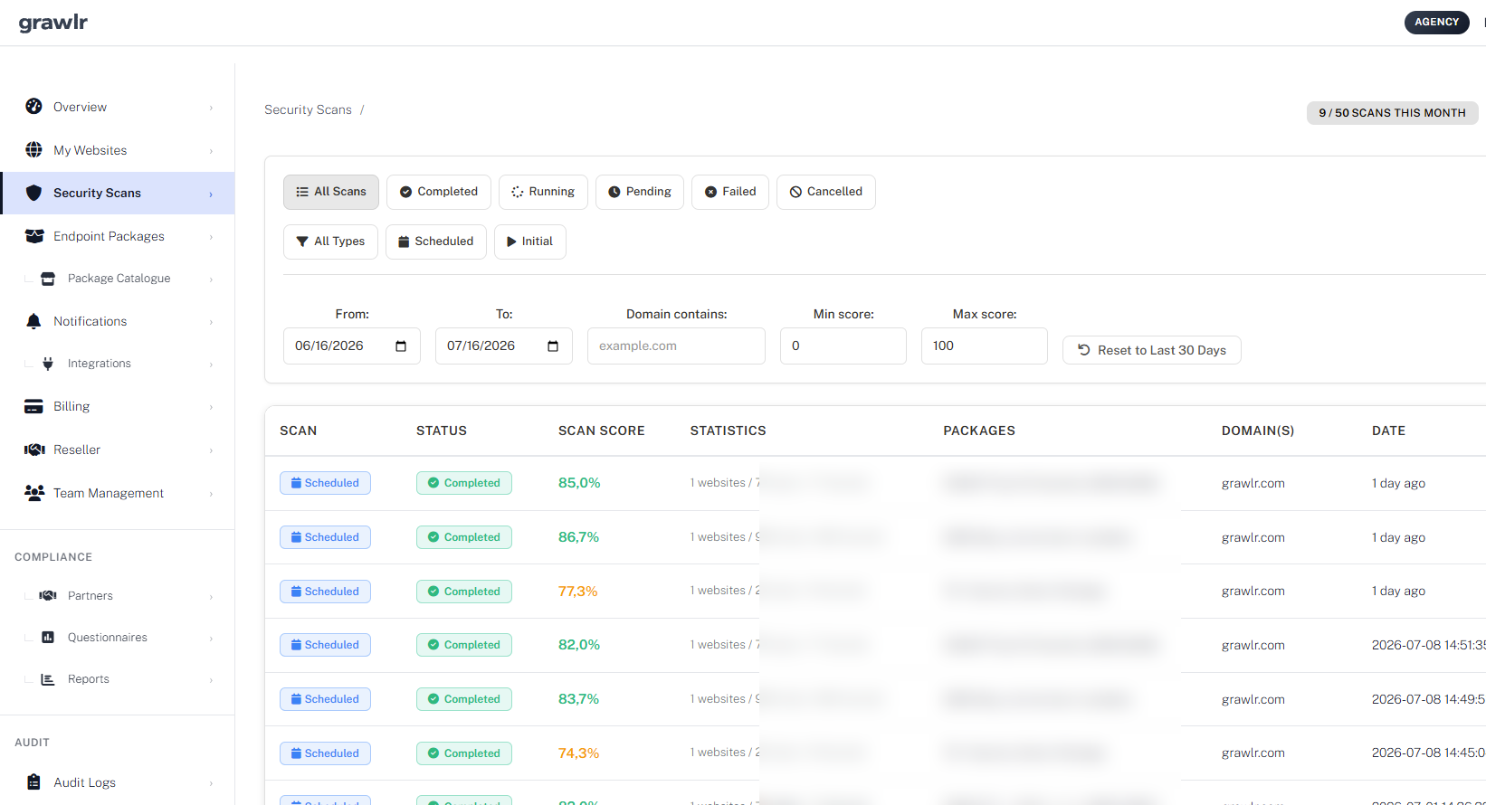The height and width of the screenshot is (805, 1486).
Task: Click the Partners handshake icon
Action: point(48,595)
